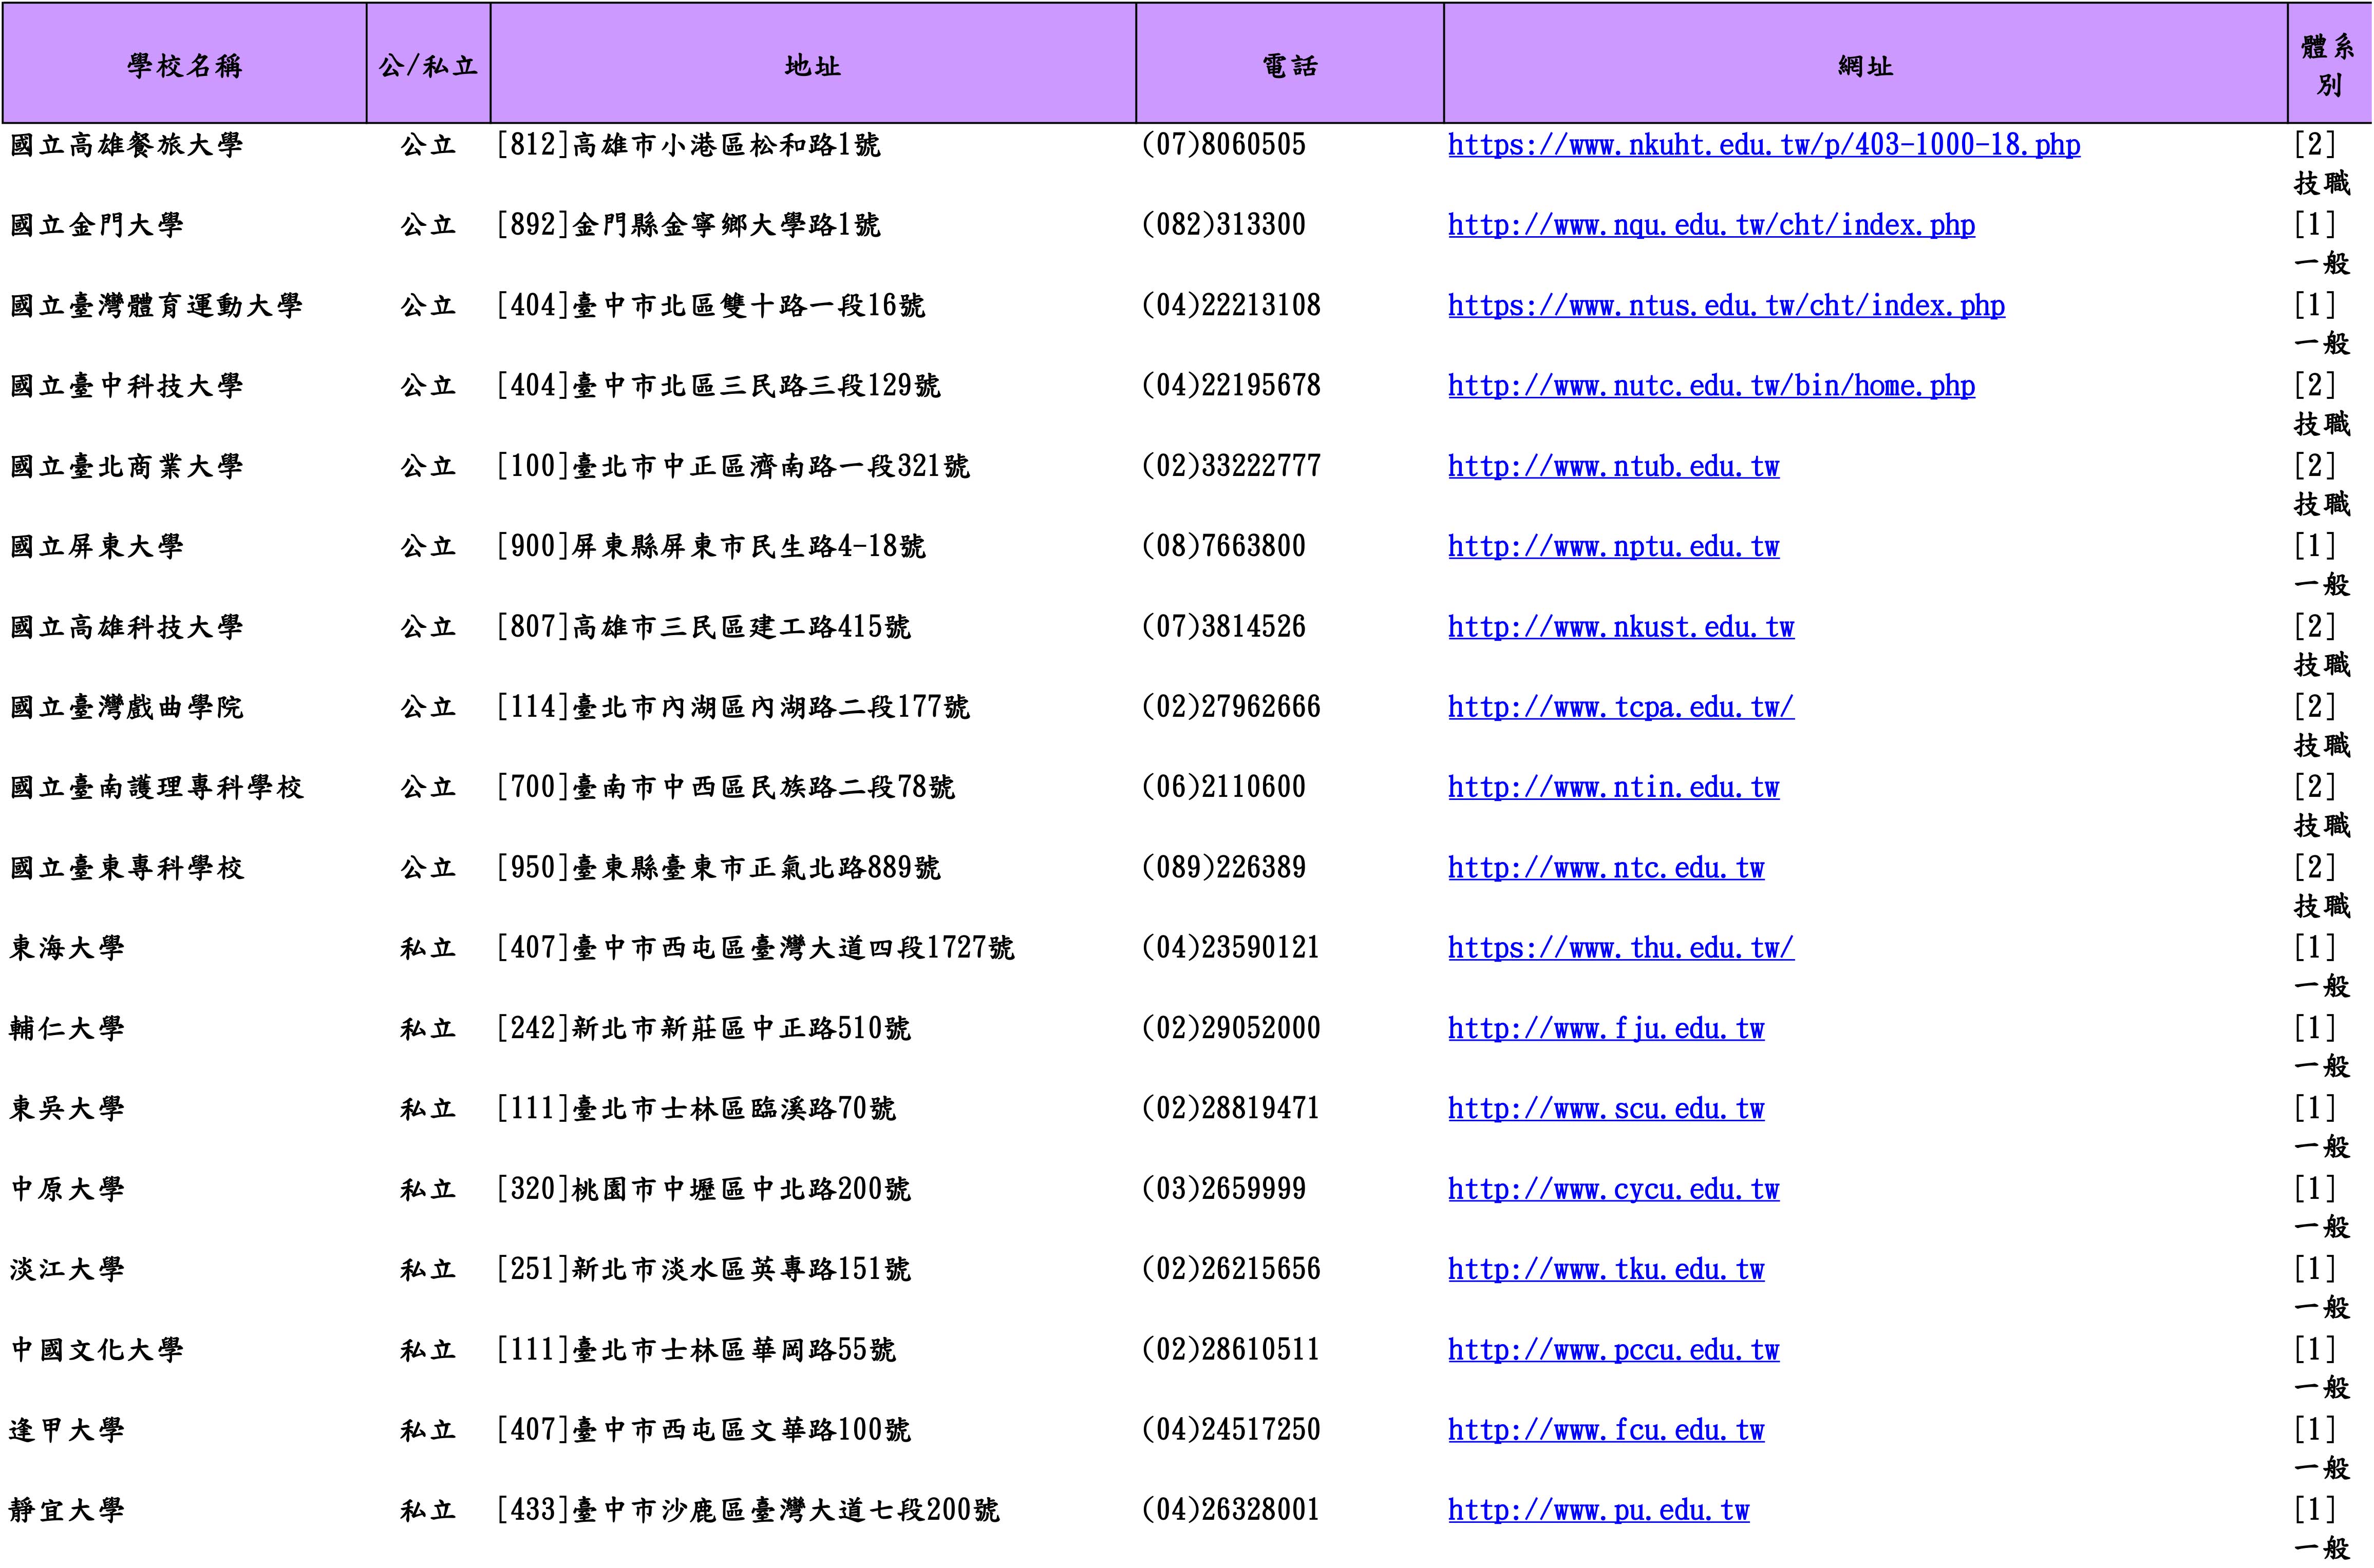2374x1568 pixels.
Task: Open the www.tcpa.edu.tw link
Action: tap(1619, 708)
